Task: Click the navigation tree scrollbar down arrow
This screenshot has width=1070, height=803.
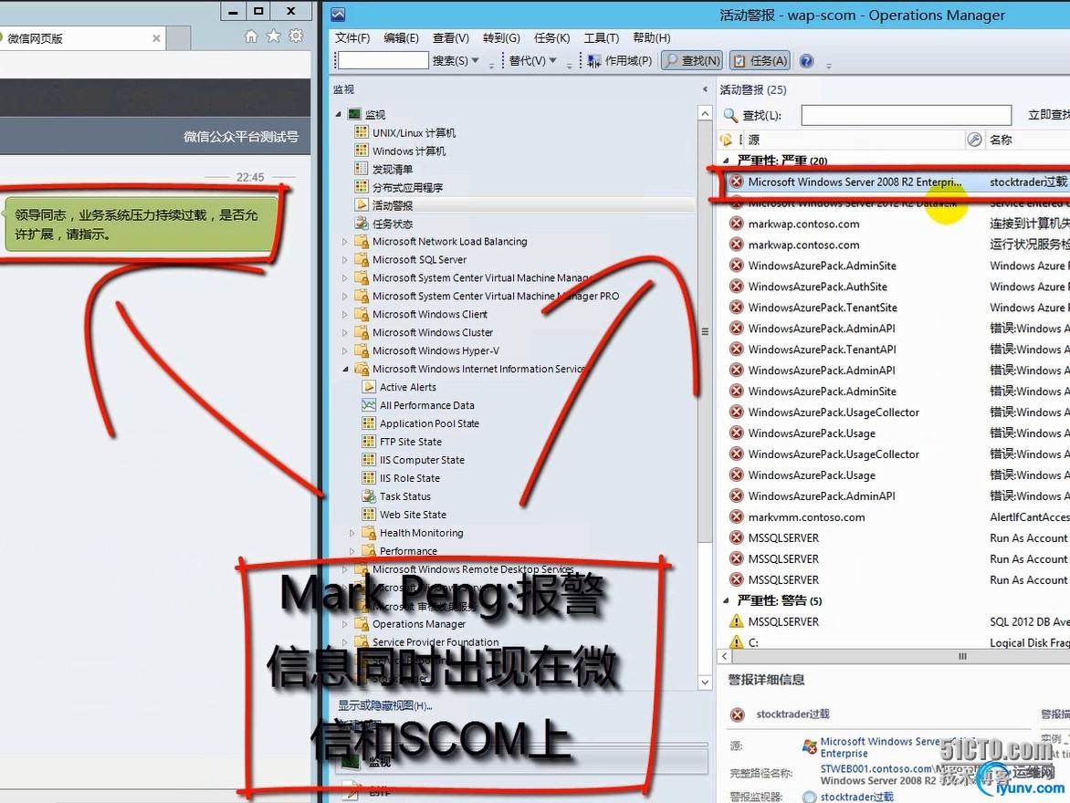Action: click(x=705, y=683)
